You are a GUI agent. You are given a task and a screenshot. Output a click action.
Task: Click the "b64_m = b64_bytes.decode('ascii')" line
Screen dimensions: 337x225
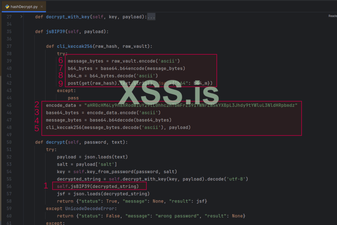tap(113, 76)
